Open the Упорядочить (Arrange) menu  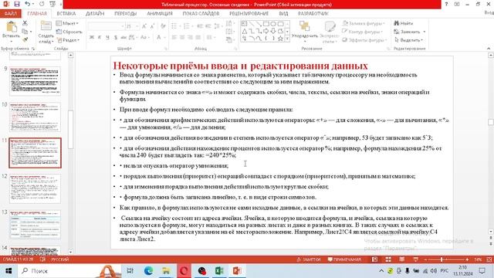point(305,32)
